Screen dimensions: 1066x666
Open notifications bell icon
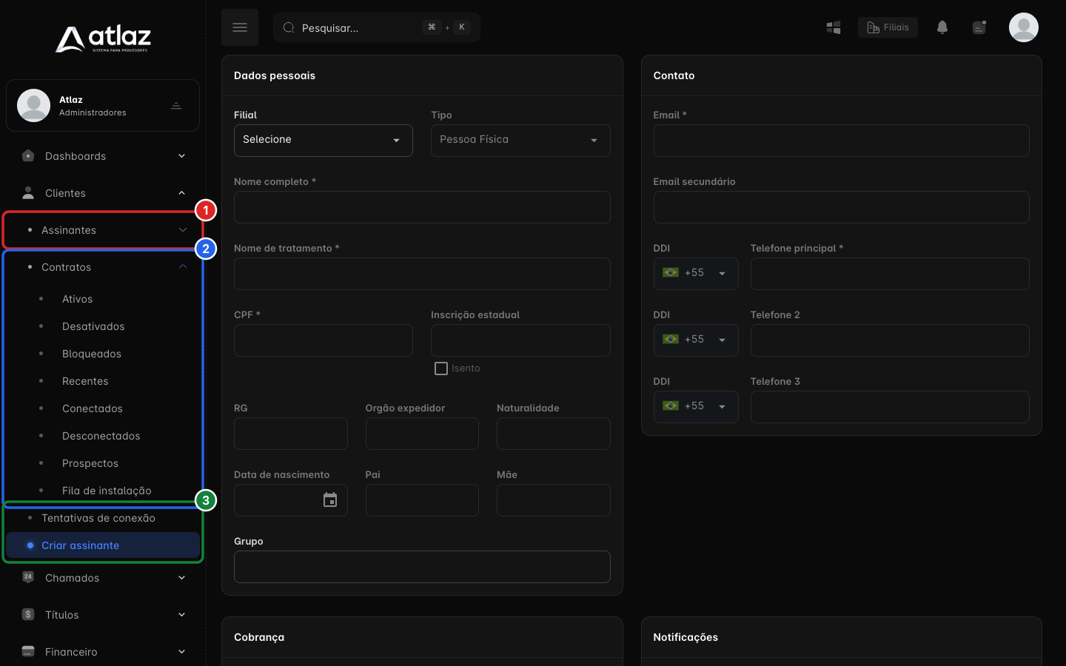[x=942, y=27]
